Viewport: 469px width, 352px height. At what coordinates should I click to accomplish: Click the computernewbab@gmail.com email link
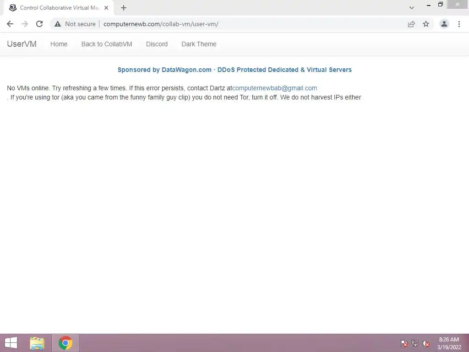pos(275,88)
